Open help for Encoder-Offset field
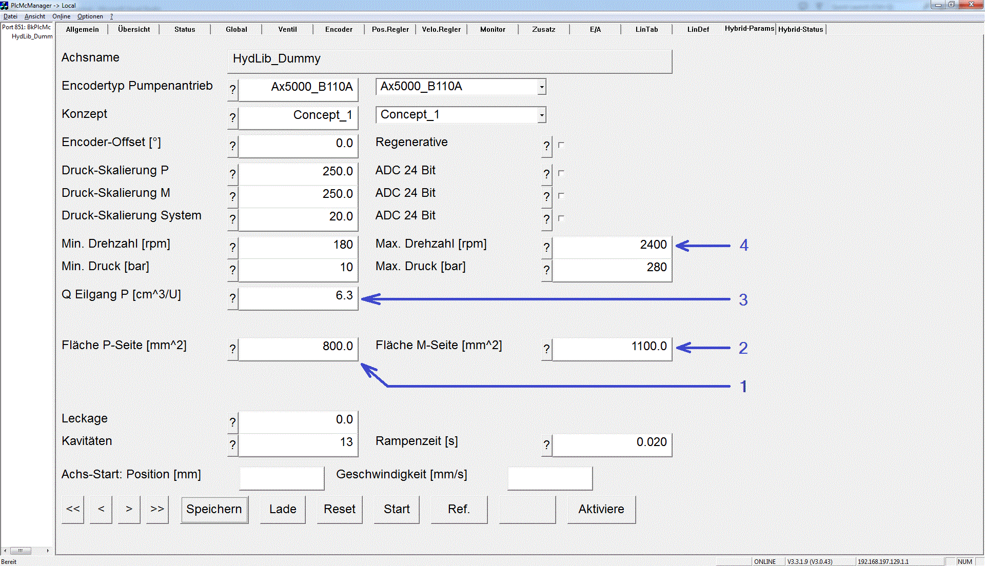The image size is (985, 566). [232, 146]
